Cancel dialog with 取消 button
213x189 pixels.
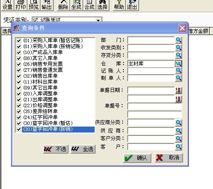point(169,158)
